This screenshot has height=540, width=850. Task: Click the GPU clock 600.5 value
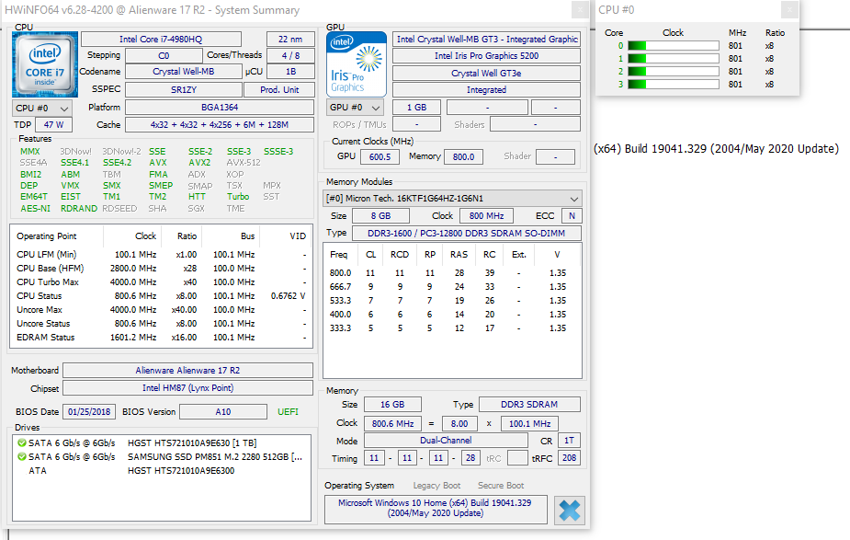(x=380, y=156)
